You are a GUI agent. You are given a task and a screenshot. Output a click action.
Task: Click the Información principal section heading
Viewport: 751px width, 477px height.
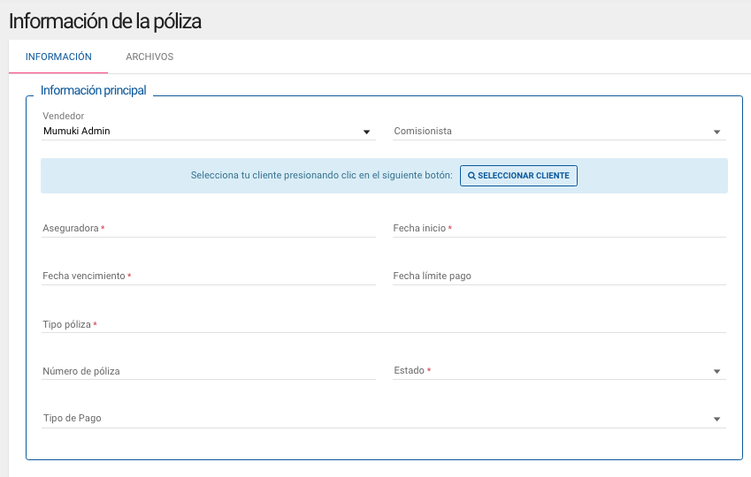[94, 90]
